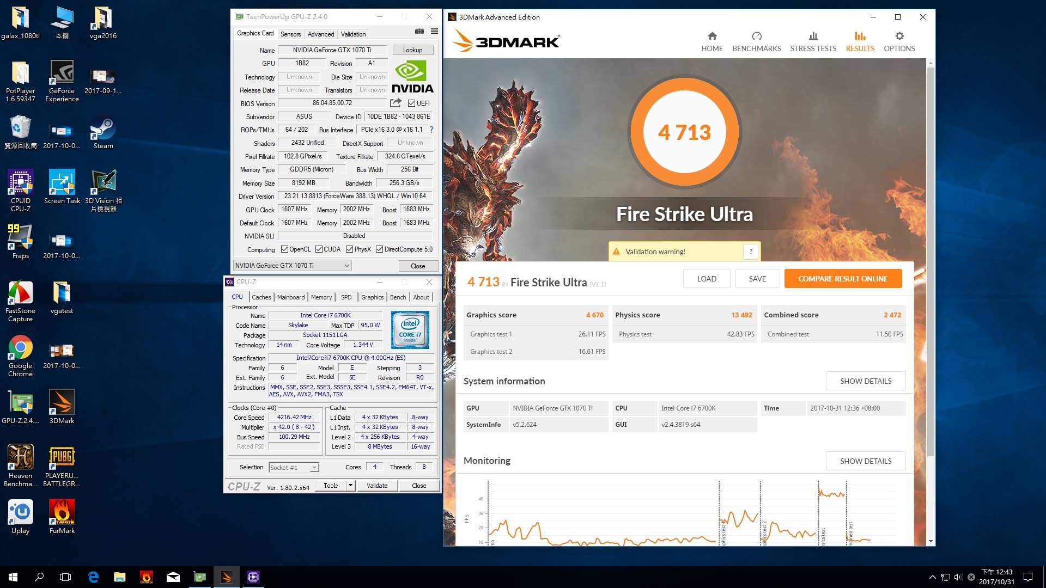Screen dimensions: 1046x588
Task: Click scrollbar down arrow in 3DMark
Action: click(x=931, y=542)
